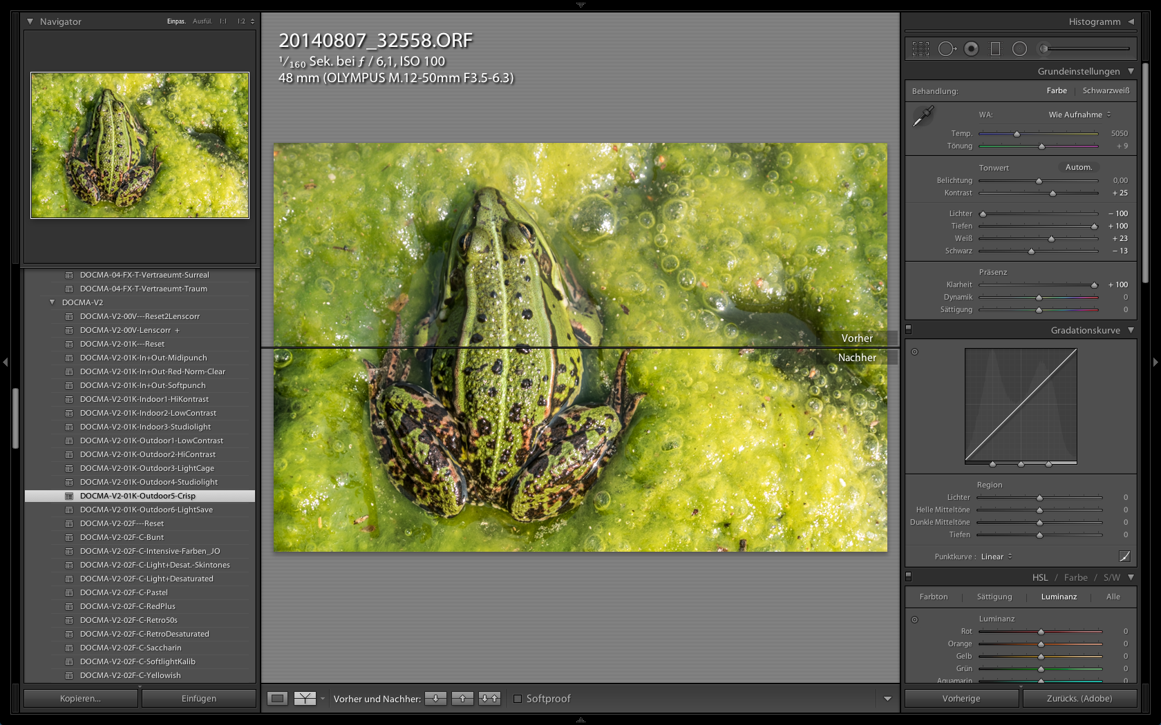Image resolution: width=1161 pixels, height=725 pixels.
Task: Choose Einpas. zoom level in Navigator
Action: [176, 21]
